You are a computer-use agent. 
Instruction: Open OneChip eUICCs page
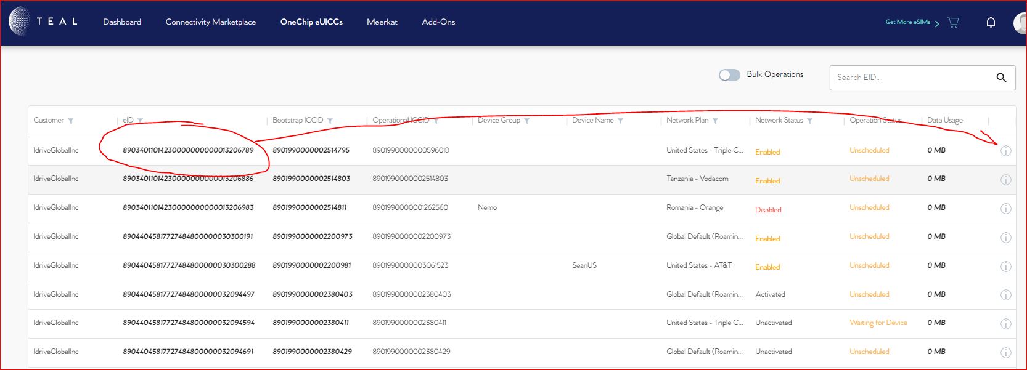point(311,22)
